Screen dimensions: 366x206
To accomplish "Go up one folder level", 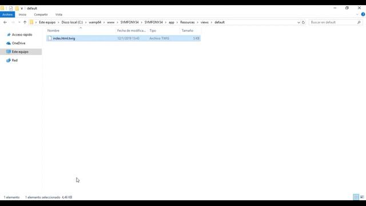I will click(25, 22).
